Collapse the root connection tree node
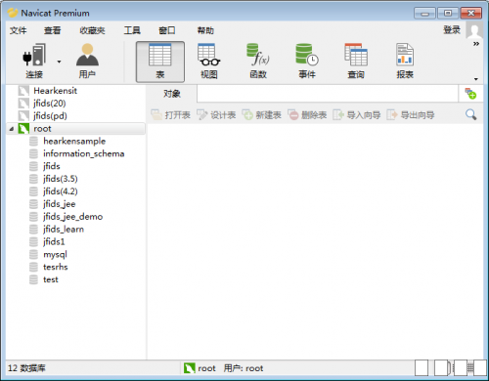 12,129
